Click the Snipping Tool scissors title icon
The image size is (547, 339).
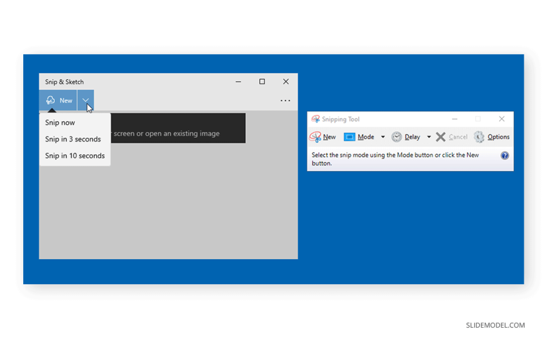click(316, 119)
